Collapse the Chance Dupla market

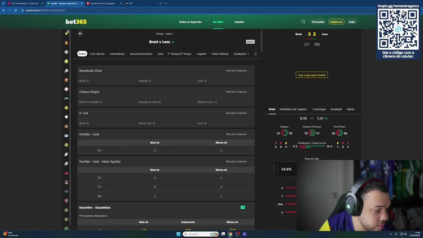pyautogui.click(x=166, y=92)
